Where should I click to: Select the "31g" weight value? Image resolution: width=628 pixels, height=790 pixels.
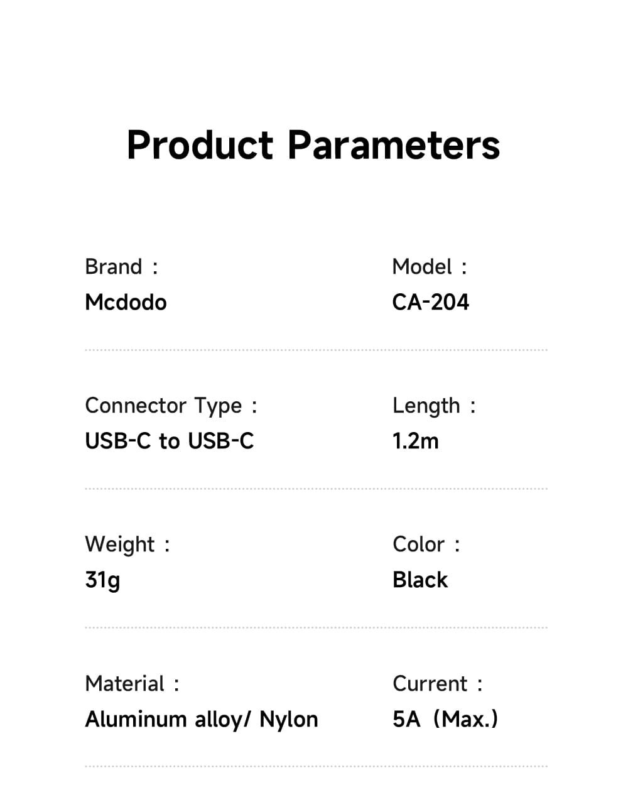click(x=102, y=580)
